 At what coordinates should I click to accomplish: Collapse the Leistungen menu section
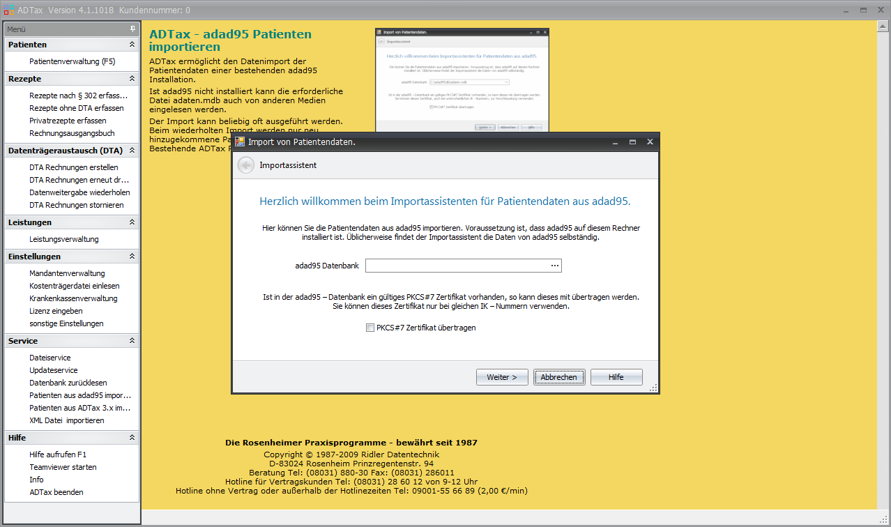(x=132, y=222)
